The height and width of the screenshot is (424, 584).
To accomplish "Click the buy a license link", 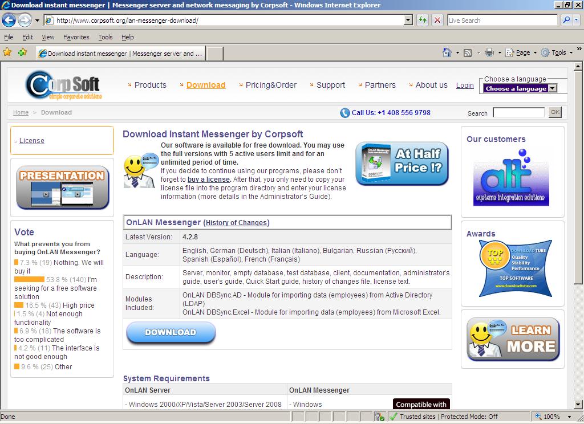I will pyautogui.click(x=208, y=180).
